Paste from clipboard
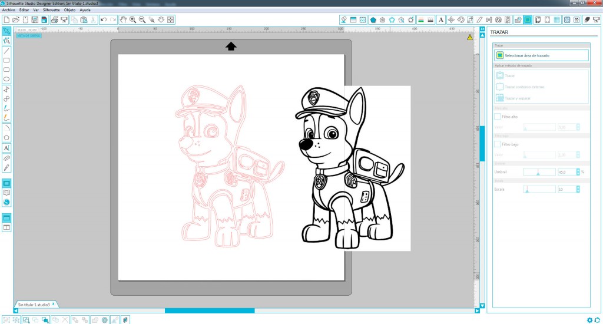 (84, 19)
